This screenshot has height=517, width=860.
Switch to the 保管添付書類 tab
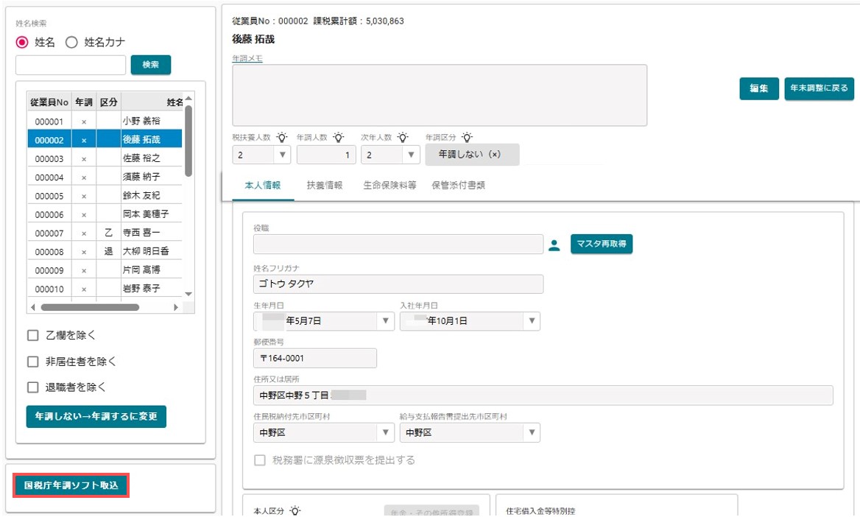(459, 186)
